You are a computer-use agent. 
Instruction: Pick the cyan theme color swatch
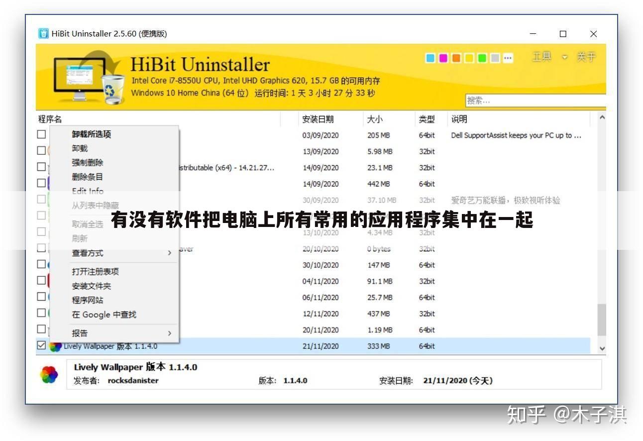point(430,58)
